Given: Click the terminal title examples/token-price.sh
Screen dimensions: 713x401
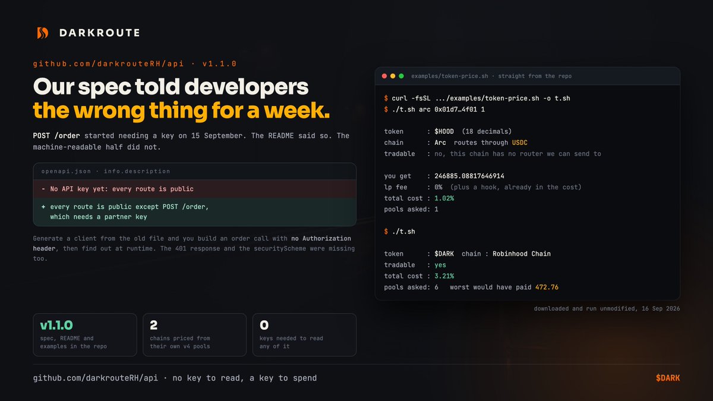Looking at the screenshot, I should (x=451, y=76).
